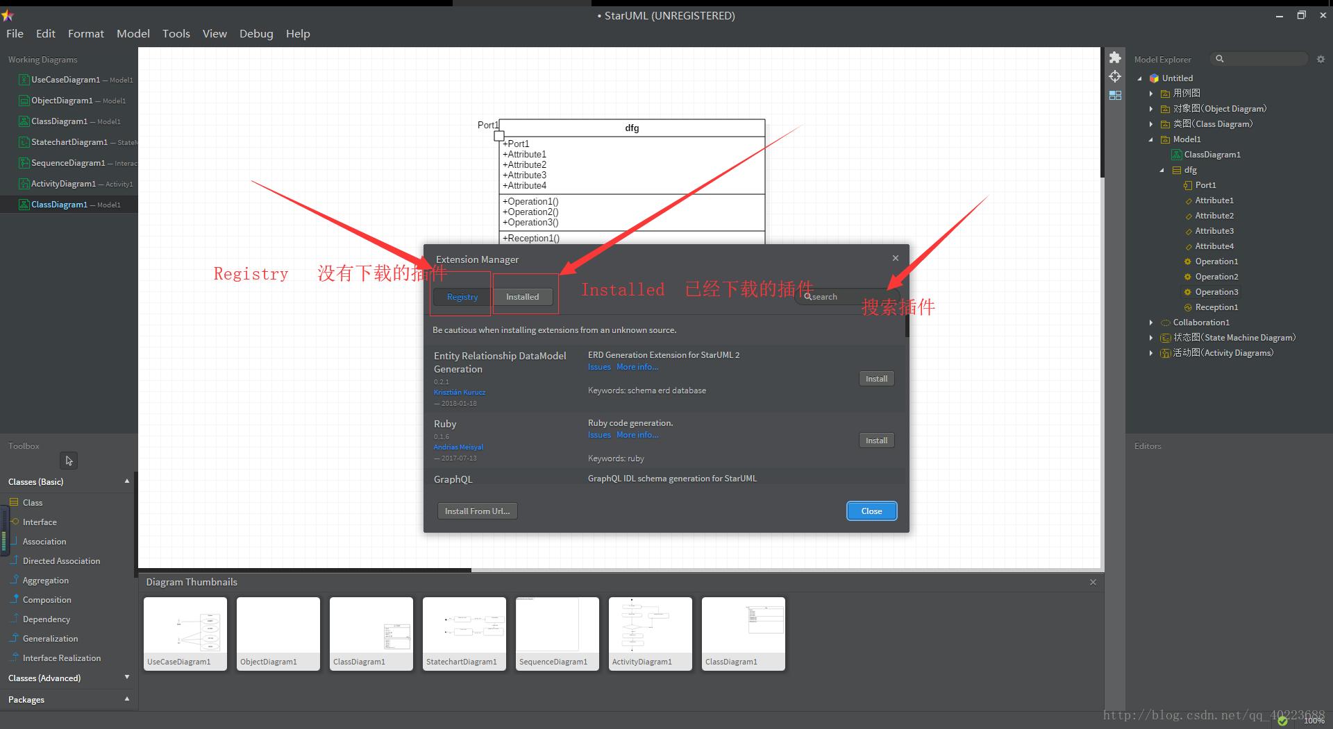Image resolution: width=1333 pixels, height=729 pixels.
Task: Open the Format menu
Action: pos(86,33)
